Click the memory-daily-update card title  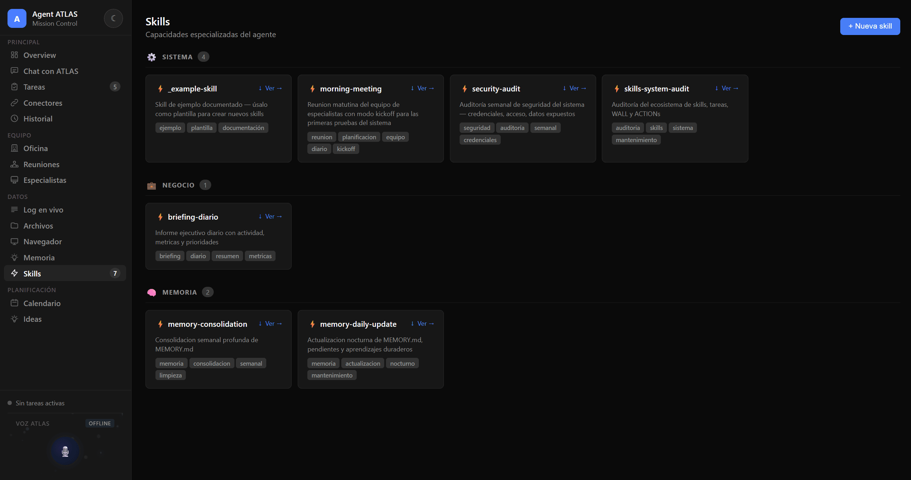click(358, 324)
